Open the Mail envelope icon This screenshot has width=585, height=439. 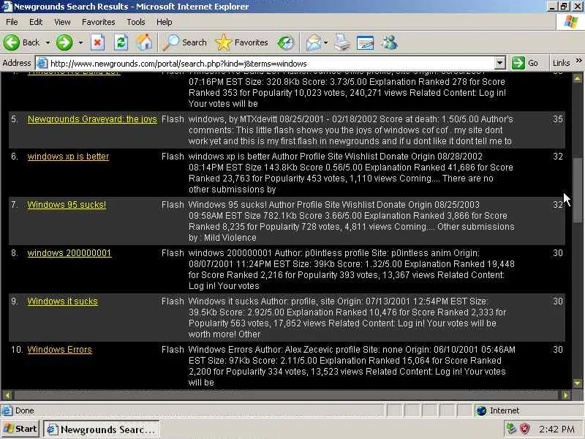coord(314,42)
